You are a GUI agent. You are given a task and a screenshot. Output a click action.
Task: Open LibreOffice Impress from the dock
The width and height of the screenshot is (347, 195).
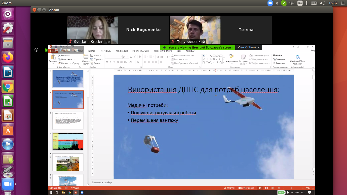[x=8, y=116]
